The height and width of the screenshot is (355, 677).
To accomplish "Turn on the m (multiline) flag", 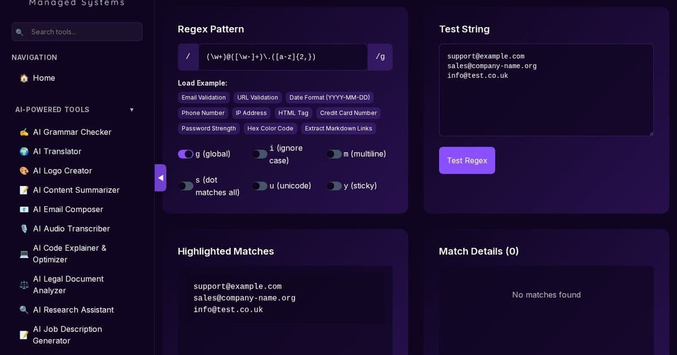I will click(334, 154).
